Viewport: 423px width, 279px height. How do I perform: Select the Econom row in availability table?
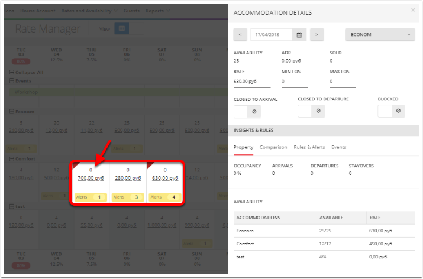(324, 231)
